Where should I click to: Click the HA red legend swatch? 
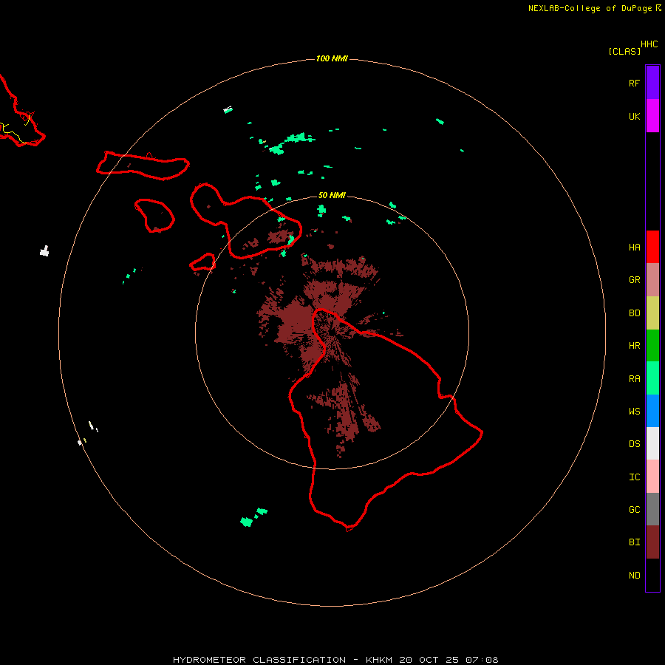click(x=652, y=247)
